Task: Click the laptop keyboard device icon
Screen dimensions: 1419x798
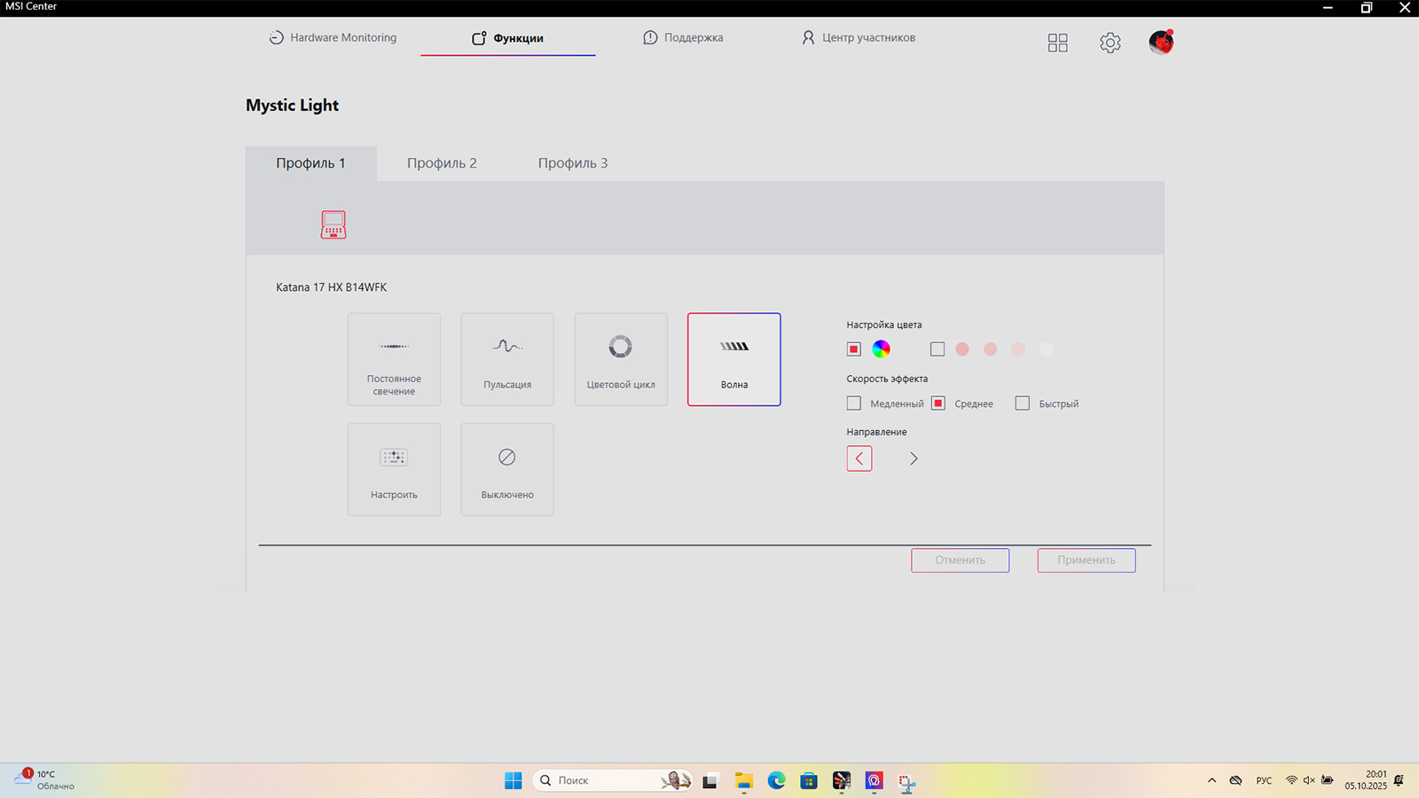Action: tap(333, 224)
